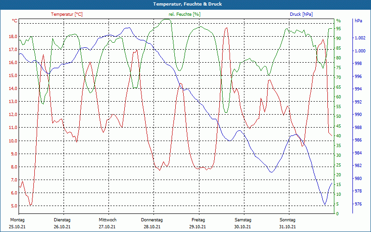The width and height of the screenshot is (371, 232).
Task: Click the '50' humidity axis value
Action: 339,116
